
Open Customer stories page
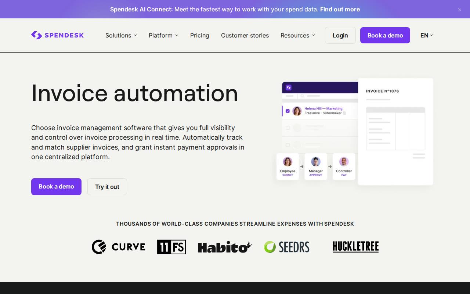245,35
